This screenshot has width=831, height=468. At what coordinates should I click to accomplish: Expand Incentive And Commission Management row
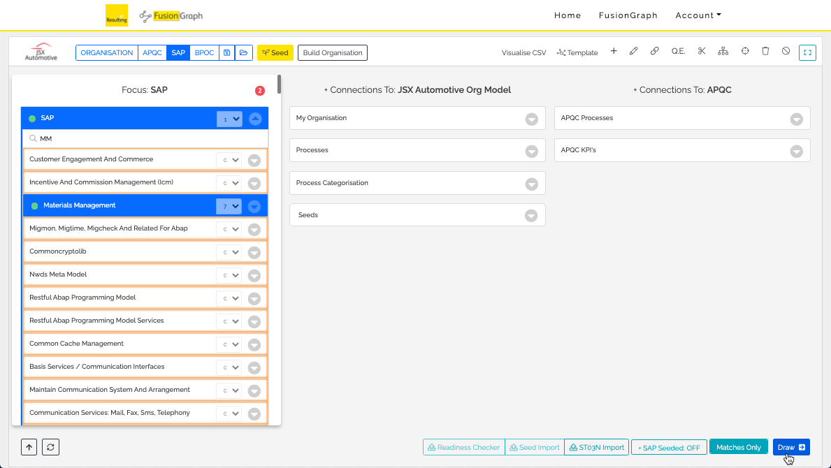254,183
